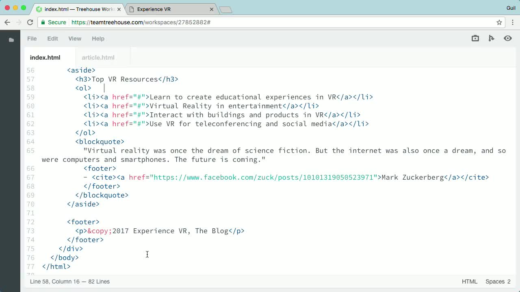Open Chrome's three-dot options icon
Image resolution: width=520 pixels, height=292 pixels.
click(513, 22)
